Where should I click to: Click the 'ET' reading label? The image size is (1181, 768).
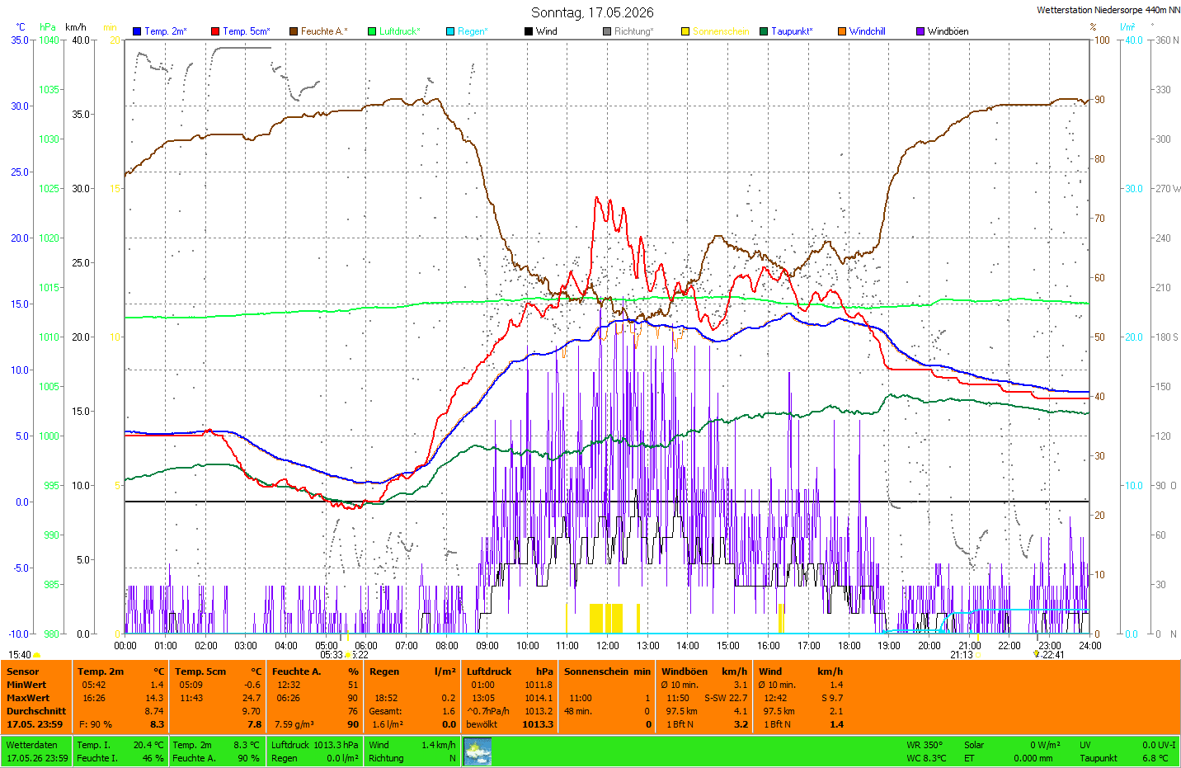(969, 758)
